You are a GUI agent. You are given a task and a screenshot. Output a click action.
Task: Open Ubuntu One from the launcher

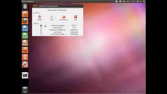point(25,57)
